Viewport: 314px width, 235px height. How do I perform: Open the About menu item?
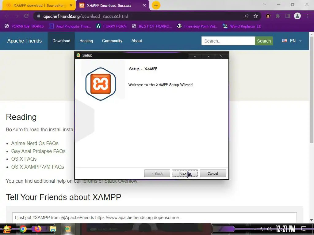[136, 41]
